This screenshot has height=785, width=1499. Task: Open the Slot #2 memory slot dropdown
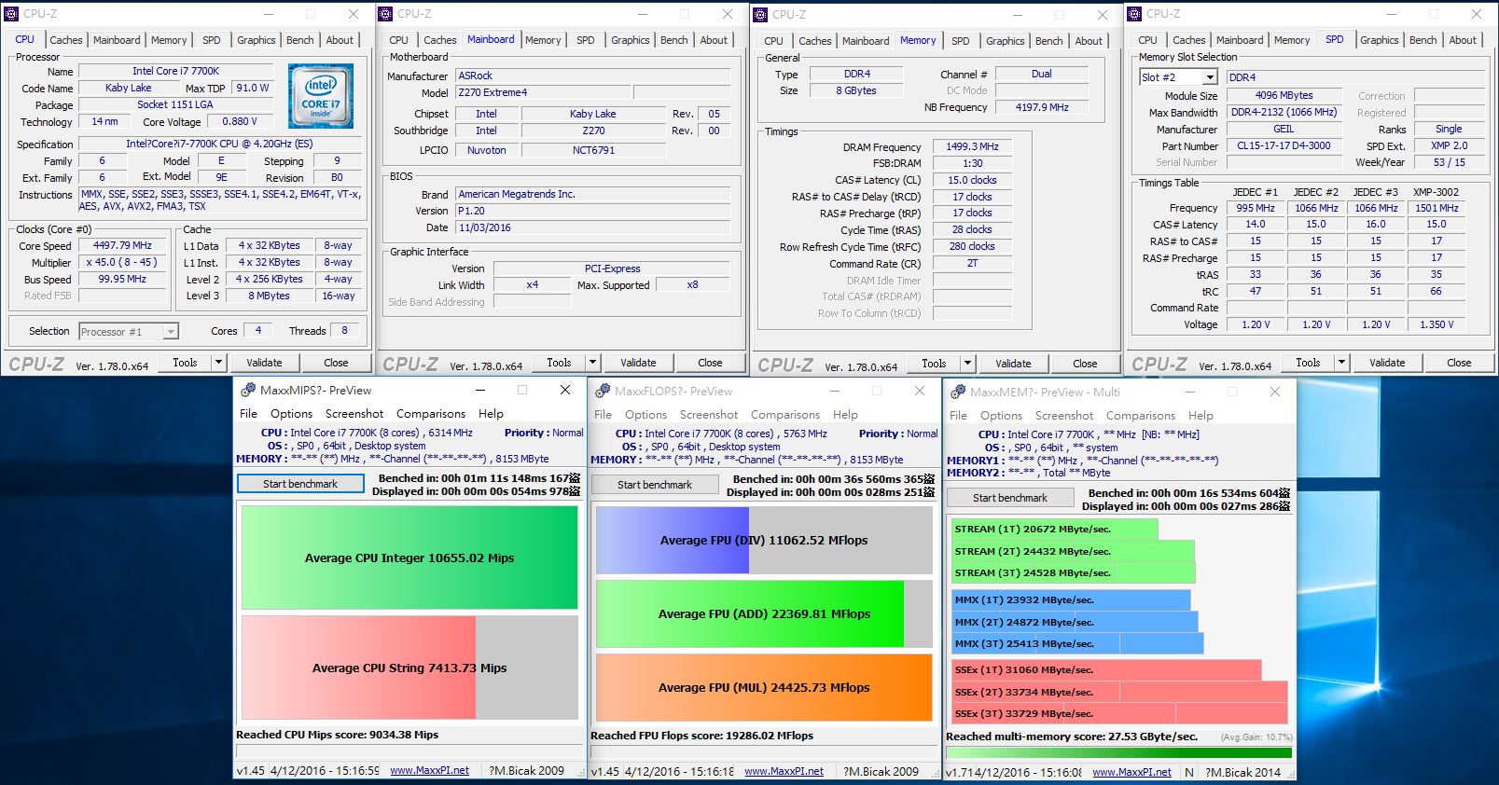[1210, 77]
